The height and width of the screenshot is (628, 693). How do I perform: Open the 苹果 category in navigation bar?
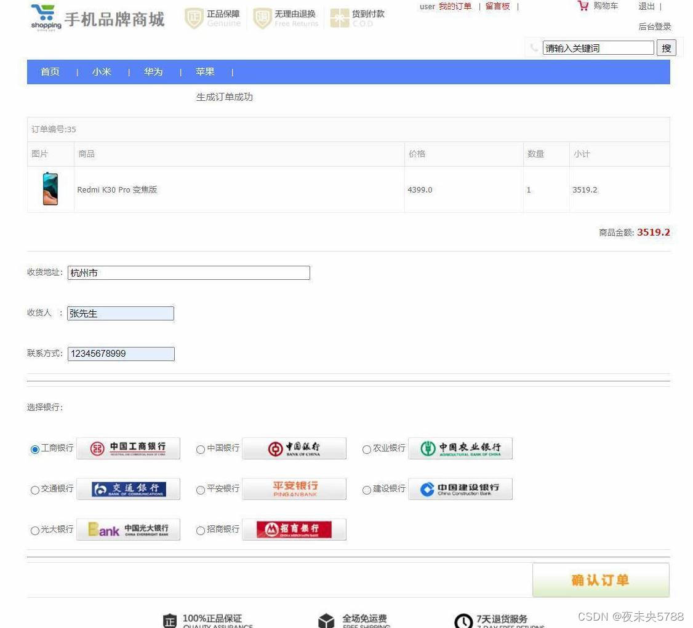(x=205, y=71)
